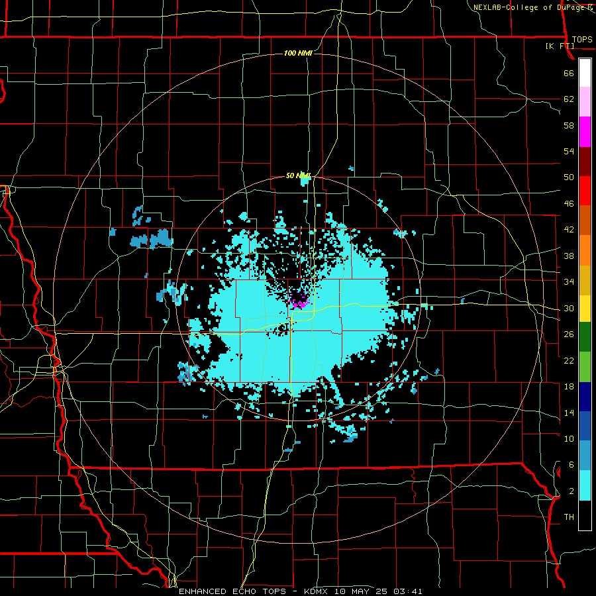The height and width of the screenshot is (596, 596).
Task: Click the 6 legend value
Action: [x=571, y=465]
